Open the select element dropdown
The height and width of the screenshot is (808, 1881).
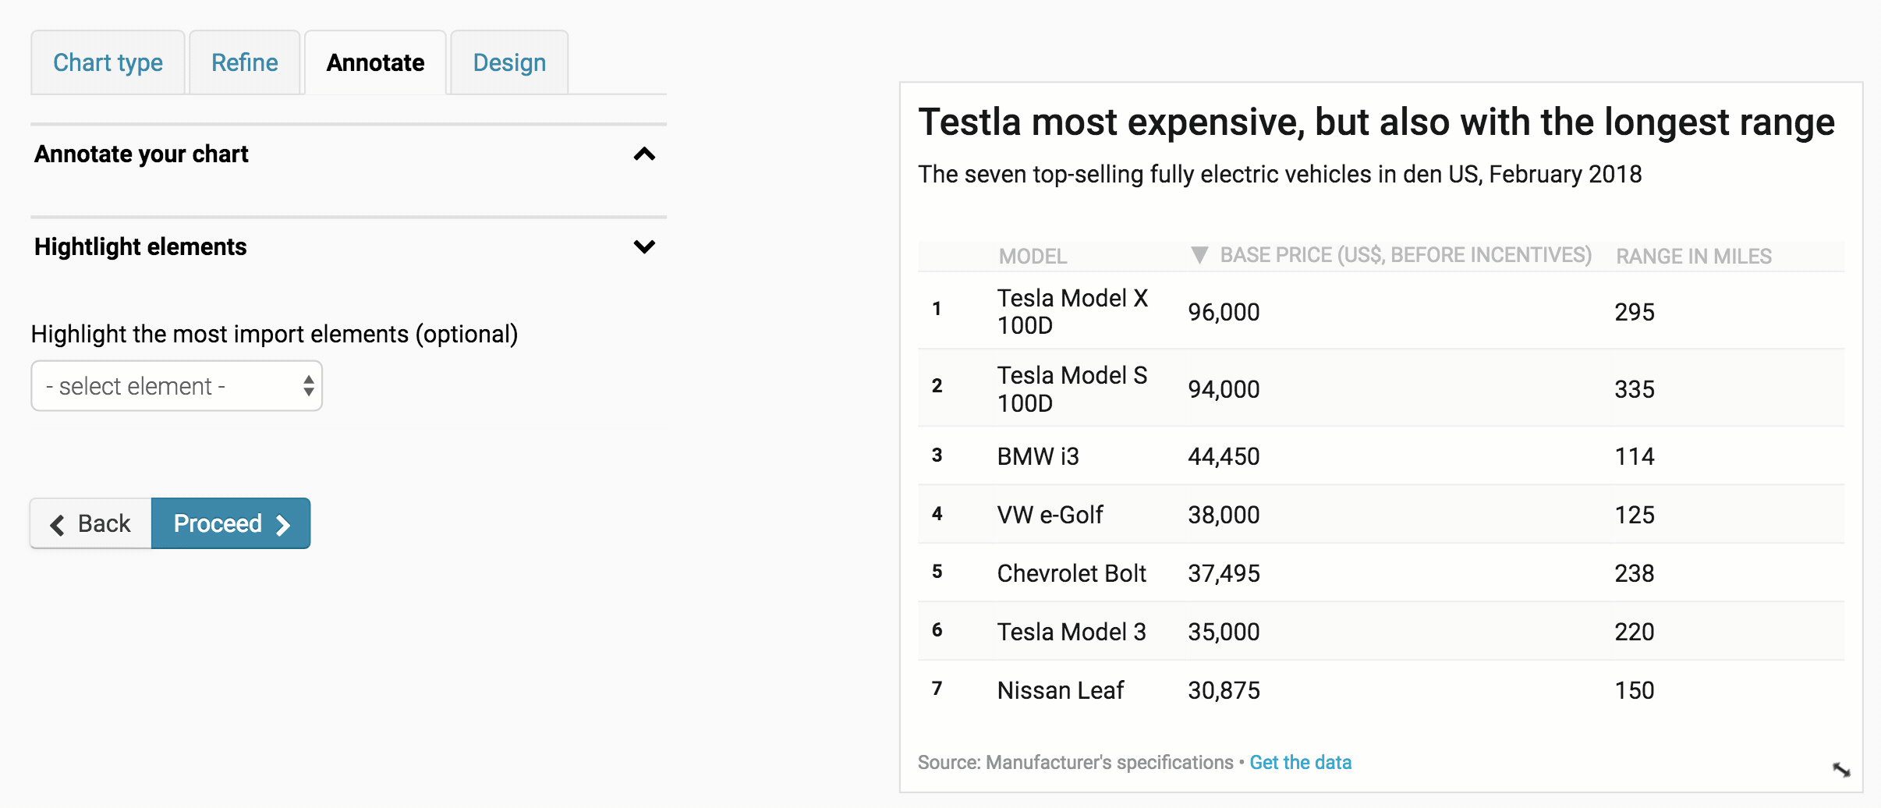176,386
